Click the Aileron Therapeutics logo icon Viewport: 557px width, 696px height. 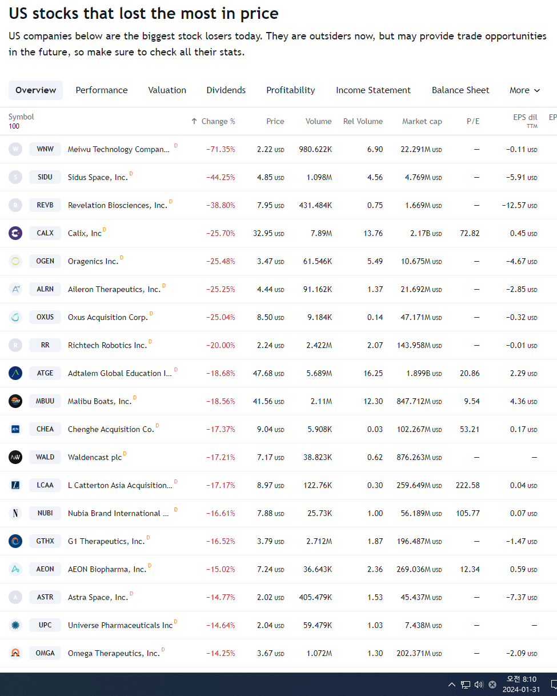(x=15, y=289)
